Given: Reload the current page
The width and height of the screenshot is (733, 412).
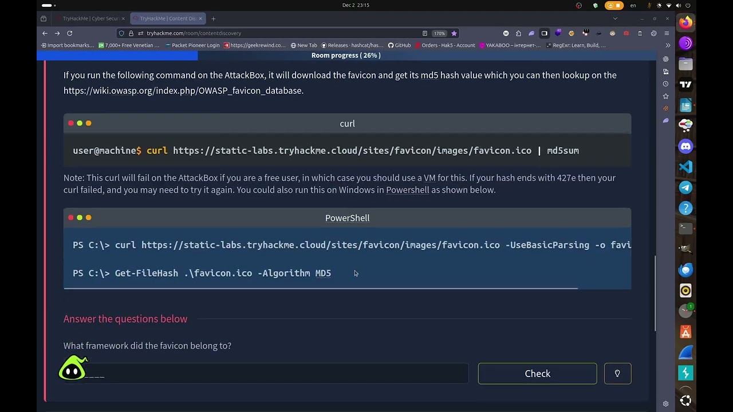Looking at the screenshot, I should coord(69,33).
